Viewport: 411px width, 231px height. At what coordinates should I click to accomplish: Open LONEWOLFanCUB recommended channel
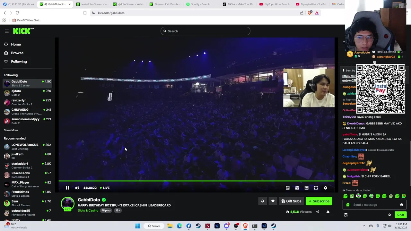click(27, 147)
